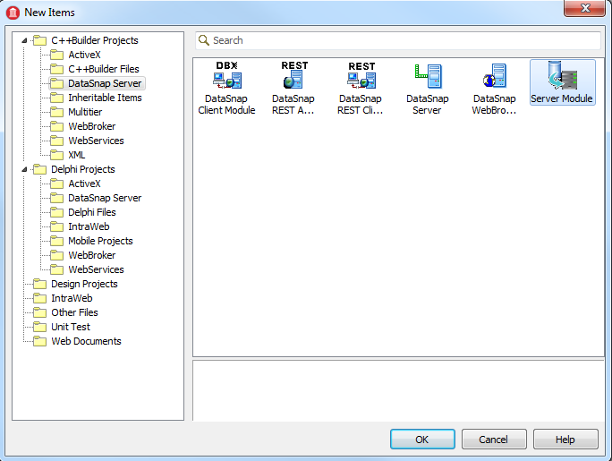Open the Web Documents category
This screenshot has width=612, height=461.
tap(86, 341)
